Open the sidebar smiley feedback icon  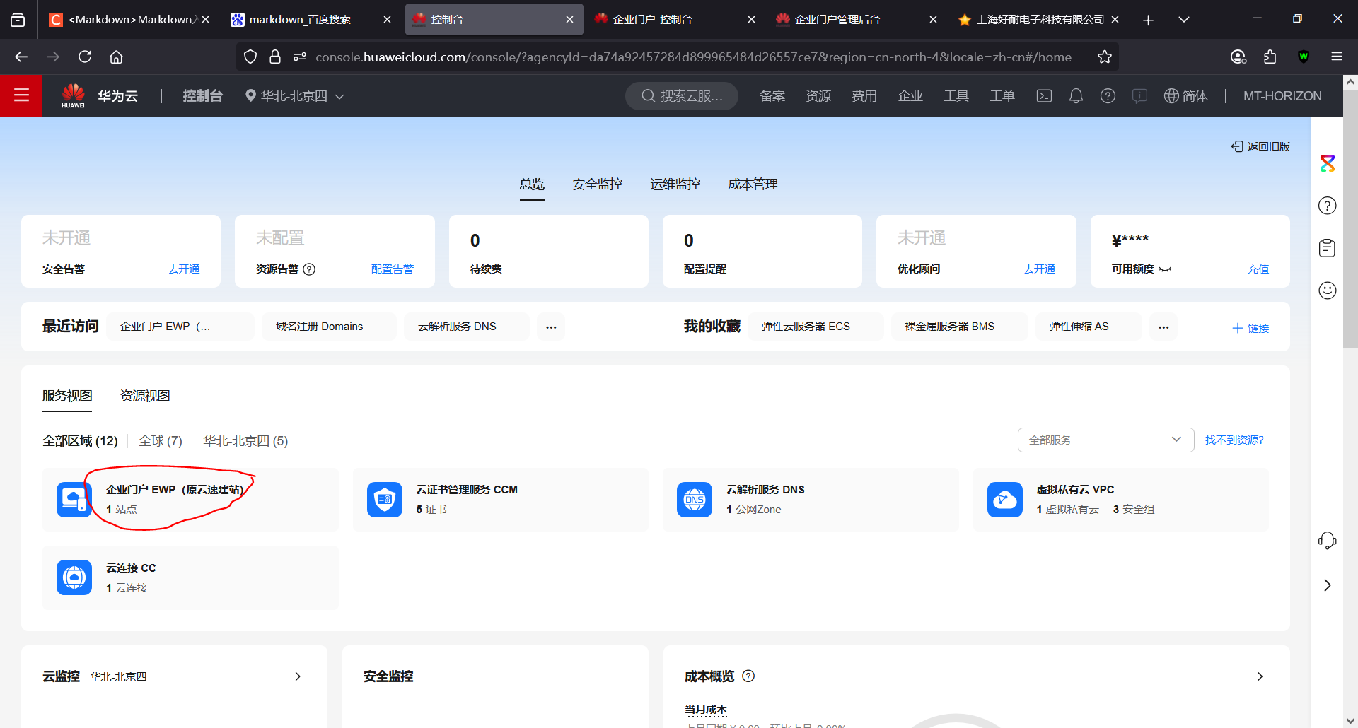[1328, 290]
